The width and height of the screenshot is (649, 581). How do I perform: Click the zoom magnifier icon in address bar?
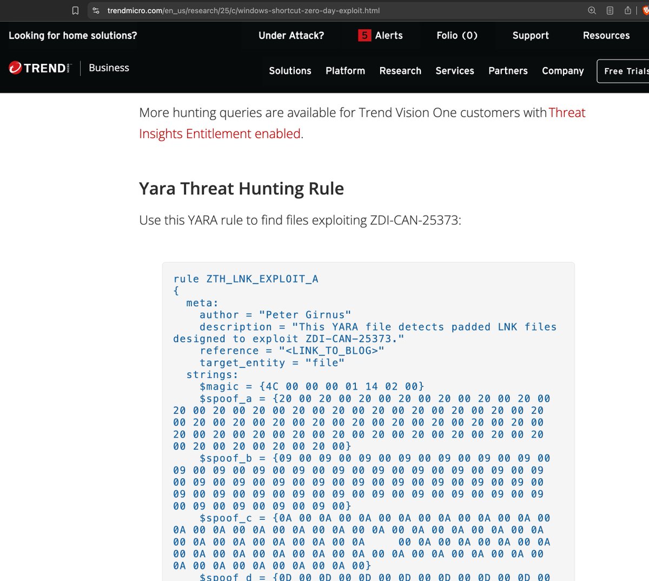click(592, 10)
